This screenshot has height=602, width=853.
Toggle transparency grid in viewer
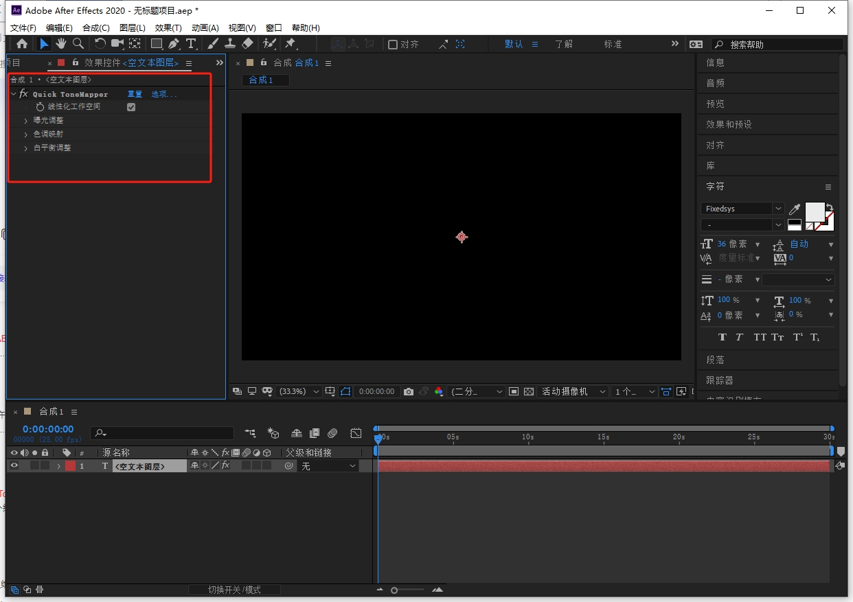click(529, 391)
